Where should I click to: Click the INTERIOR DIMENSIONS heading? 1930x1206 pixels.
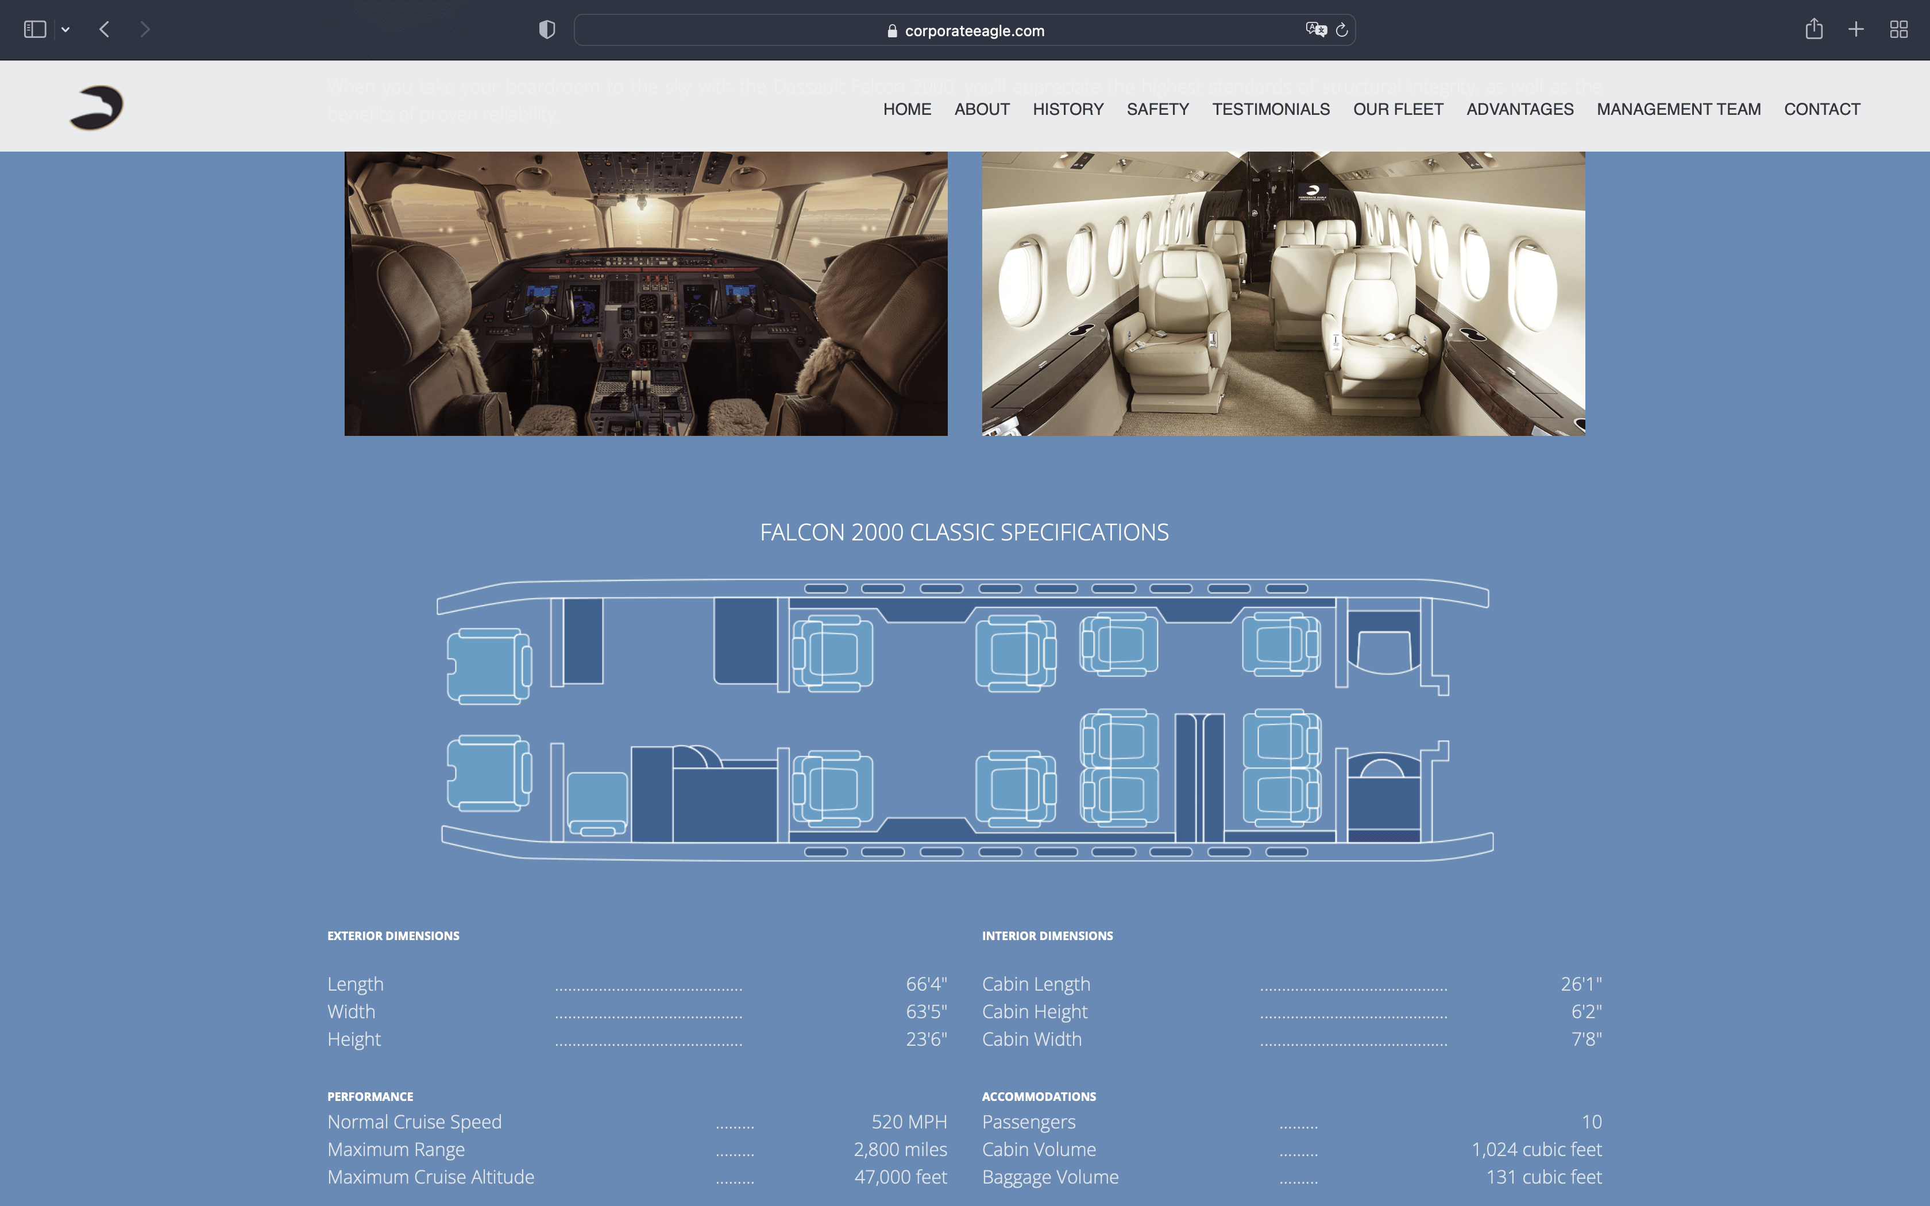(1047, 936)
